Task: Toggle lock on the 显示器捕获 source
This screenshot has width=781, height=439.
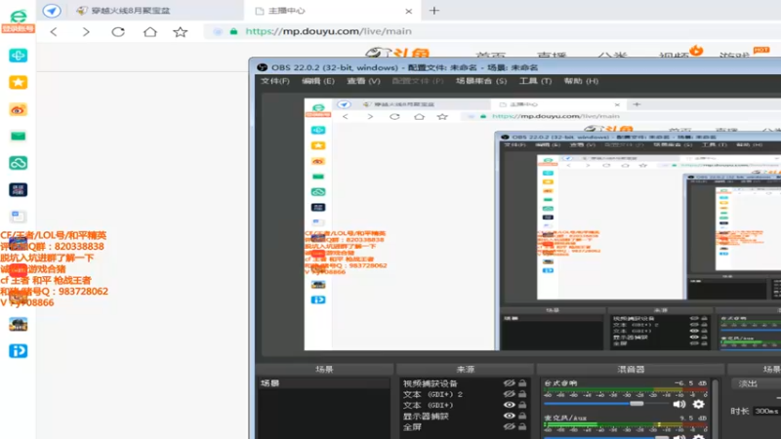Action: 522,416
